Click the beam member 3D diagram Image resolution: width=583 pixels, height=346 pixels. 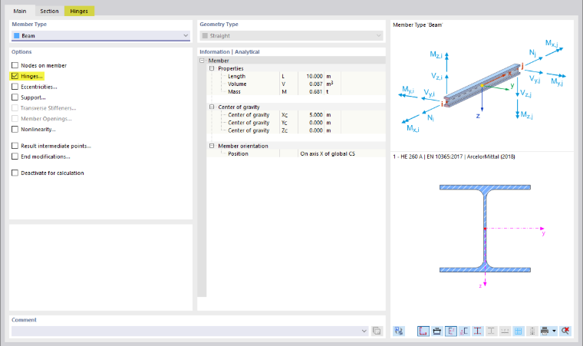[x=483, y=86]
